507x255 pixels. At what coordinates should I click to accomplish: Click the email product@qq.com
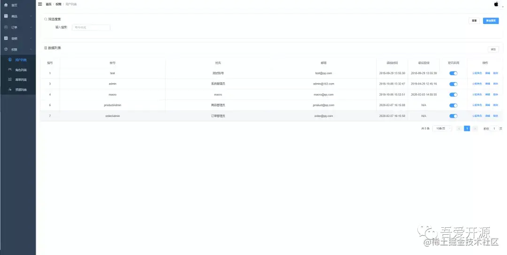tap(323, 105)
